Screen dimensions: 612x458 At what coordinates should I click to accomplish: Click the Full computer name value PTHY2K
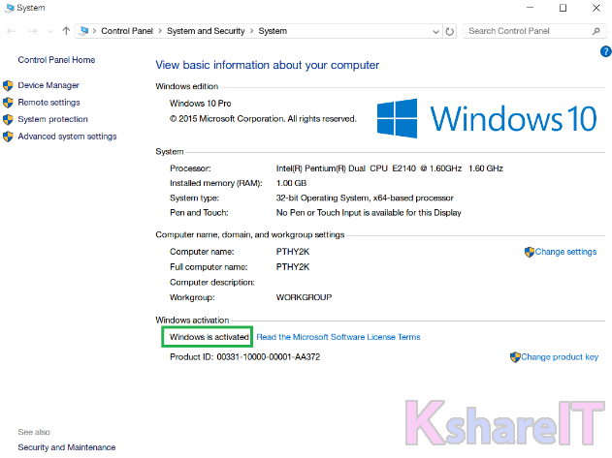coord(293,267)
